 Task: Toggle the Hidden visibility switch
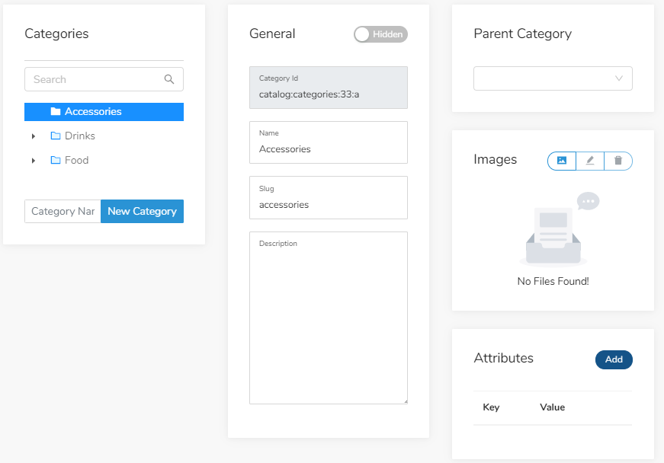coord(380,34)
